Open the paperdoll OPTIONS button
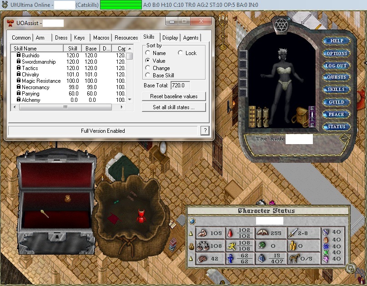The image size is (367, 286). [337, 53]
